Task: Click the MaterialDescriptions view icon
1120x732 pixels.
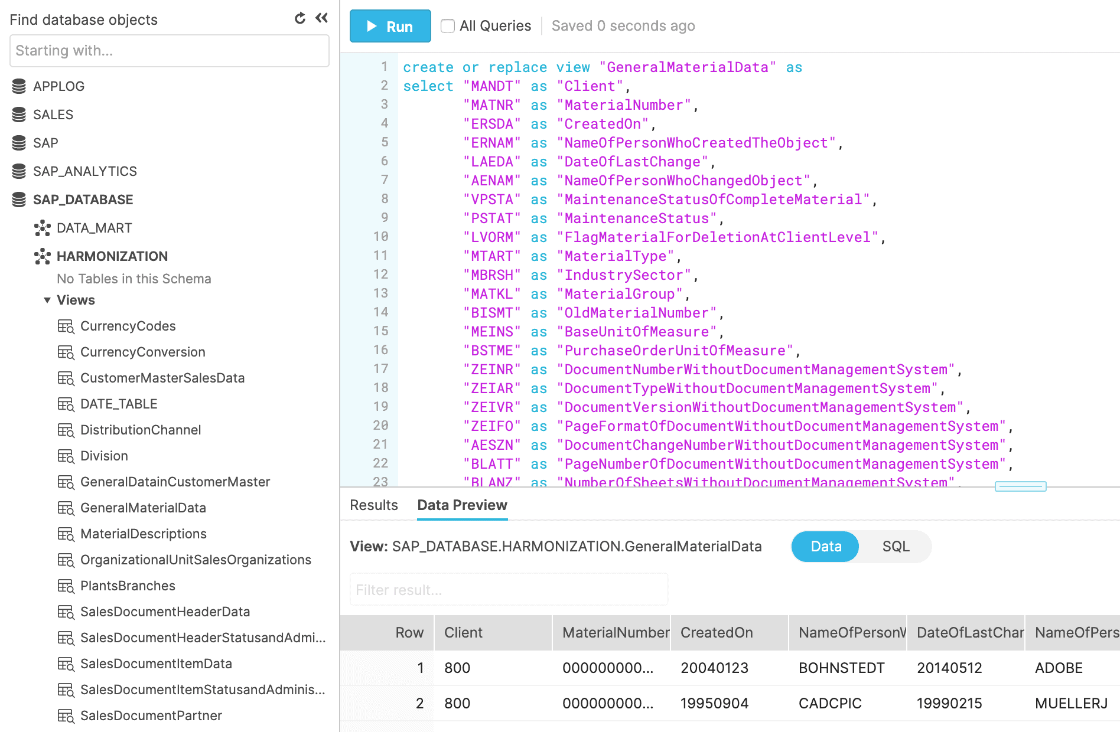Action: 66,534
